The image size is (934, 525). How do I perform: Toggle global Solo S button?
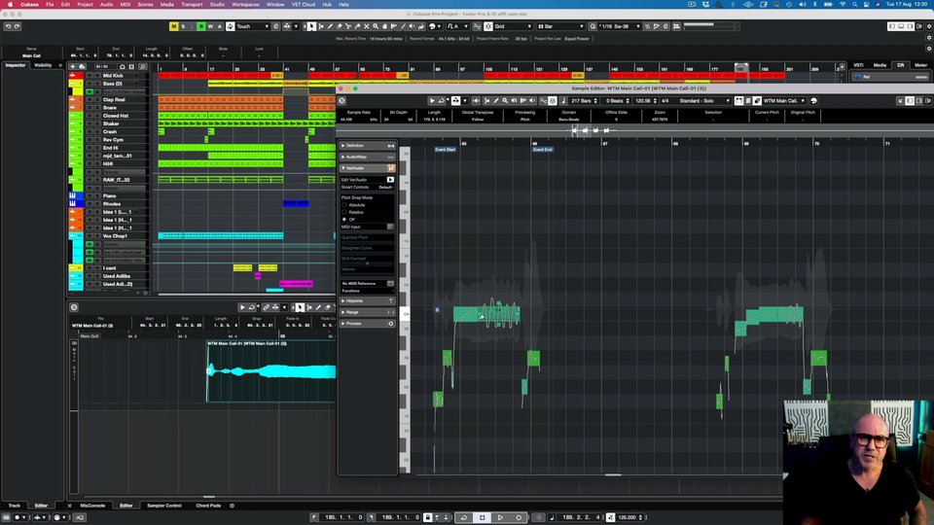pos(183,26)
